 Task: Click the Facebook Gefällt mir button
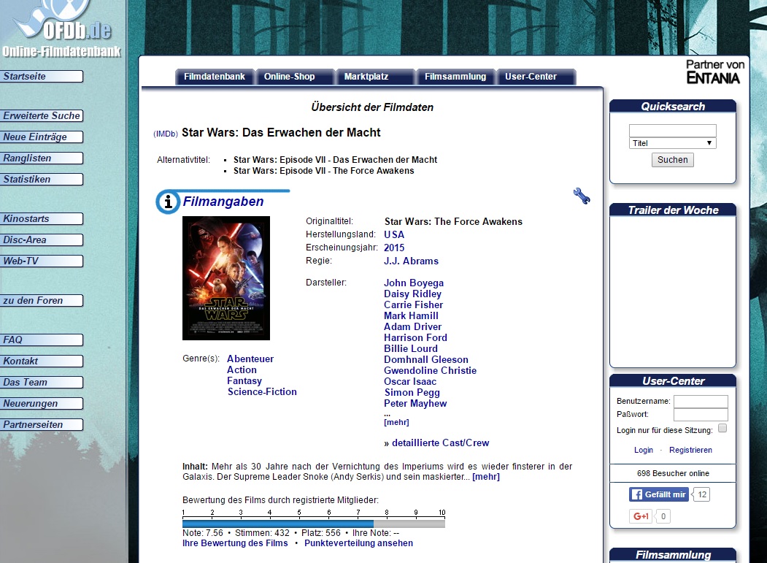coord(659,494)
